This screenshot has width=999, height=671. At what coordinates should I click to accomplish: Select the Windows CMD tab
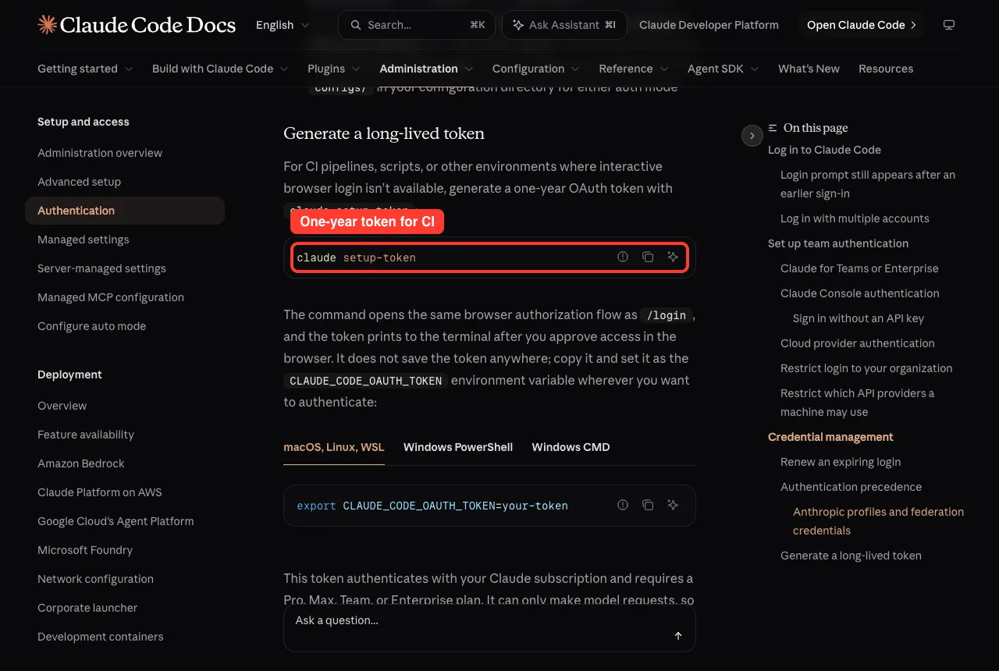[x=571, y=447]
